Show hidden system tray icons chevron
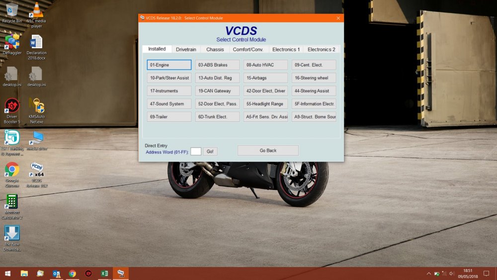Image resolution: width=497 pixels, height=280 pixels. click(428, 274)
